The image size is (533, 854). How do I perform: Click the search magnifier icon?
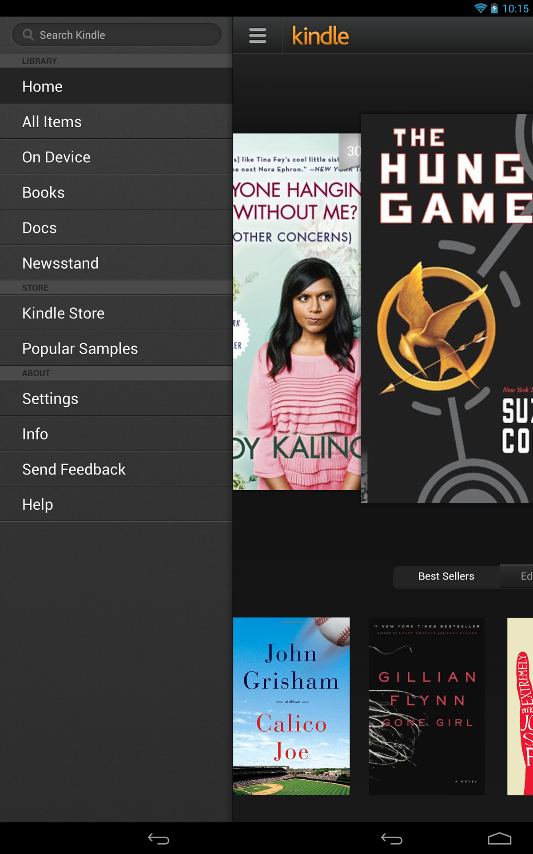click(28, 35)
